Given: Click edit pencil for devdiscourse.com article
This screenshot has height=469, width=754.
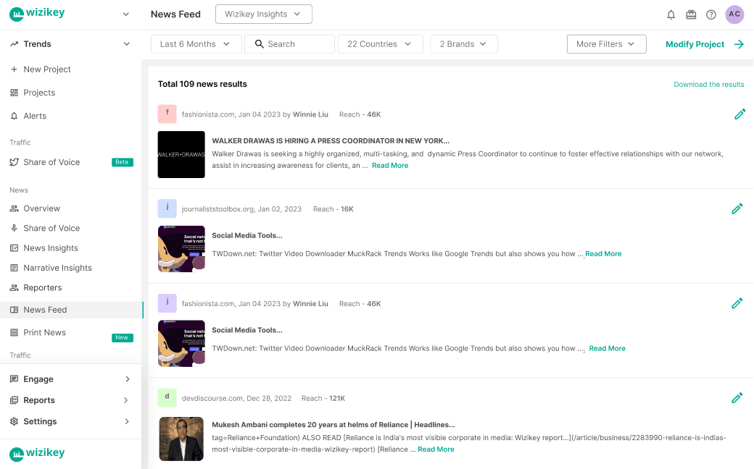Looking at the screenshot, I should click(737, 398).
